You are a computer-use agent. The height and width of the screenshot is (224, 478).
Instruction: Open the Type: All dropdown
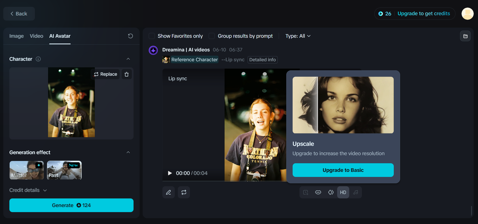(298, 36)
